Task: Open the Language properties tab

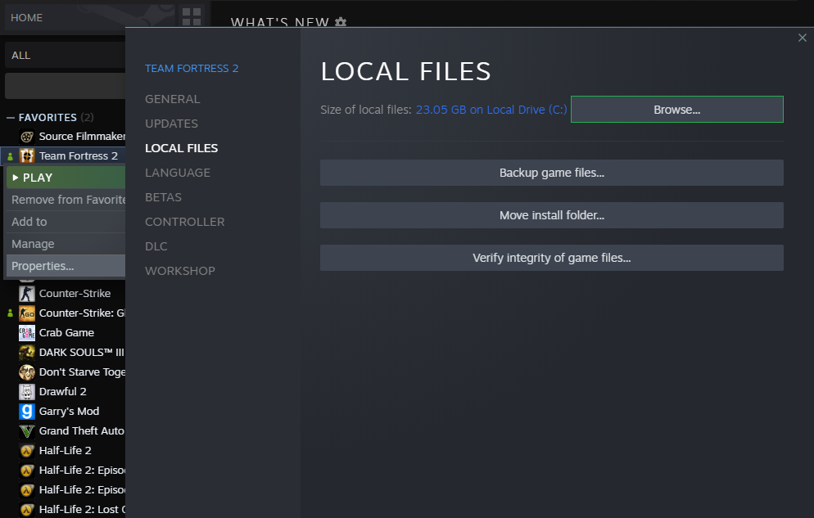Action: coord(178,173)
